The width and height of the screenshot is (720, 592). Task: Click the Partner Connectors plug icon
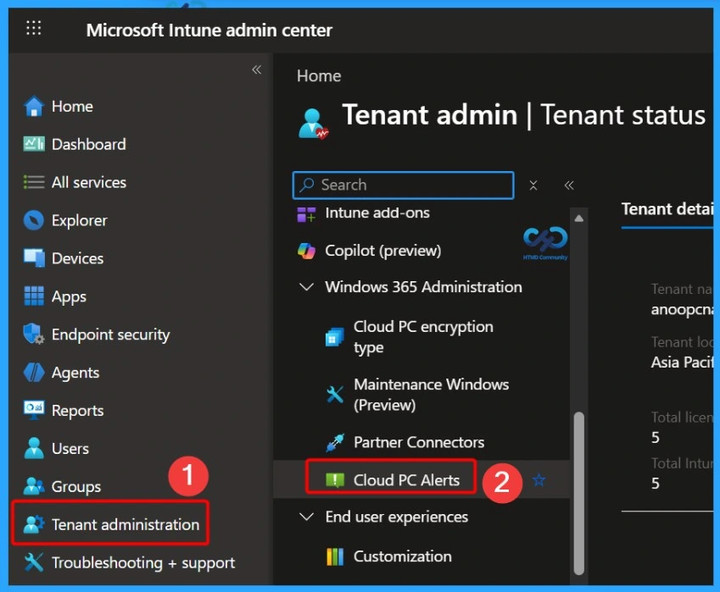[335, 442]
